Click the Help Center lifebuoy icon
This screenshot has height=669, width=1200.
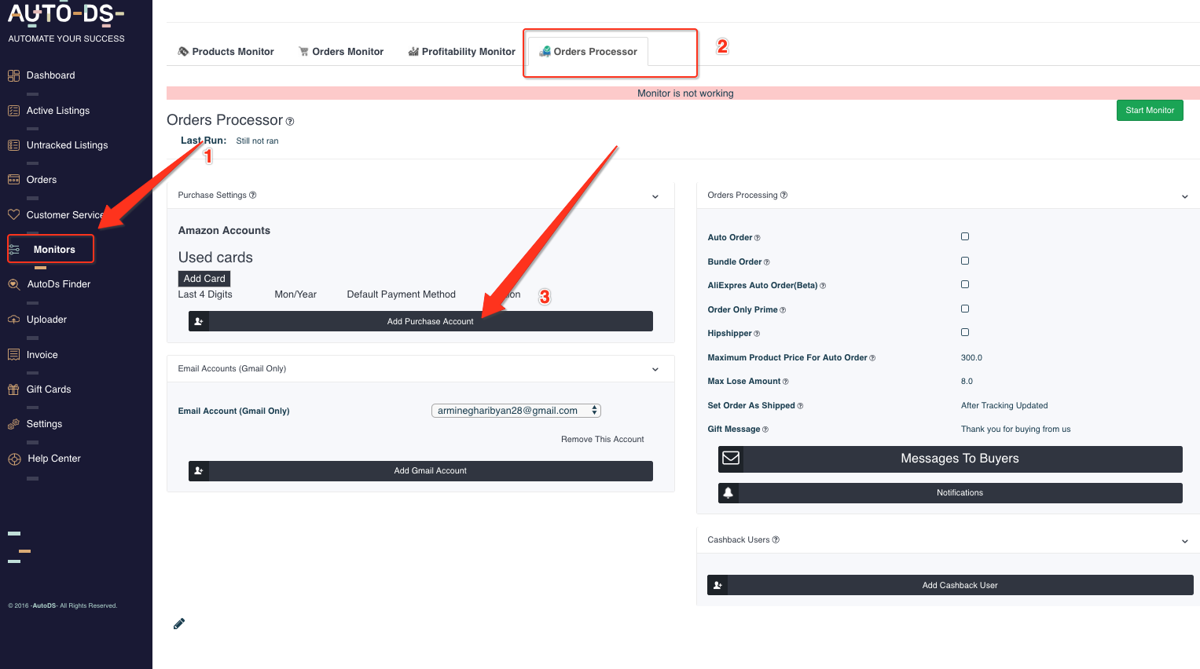[x=14, y=459]
